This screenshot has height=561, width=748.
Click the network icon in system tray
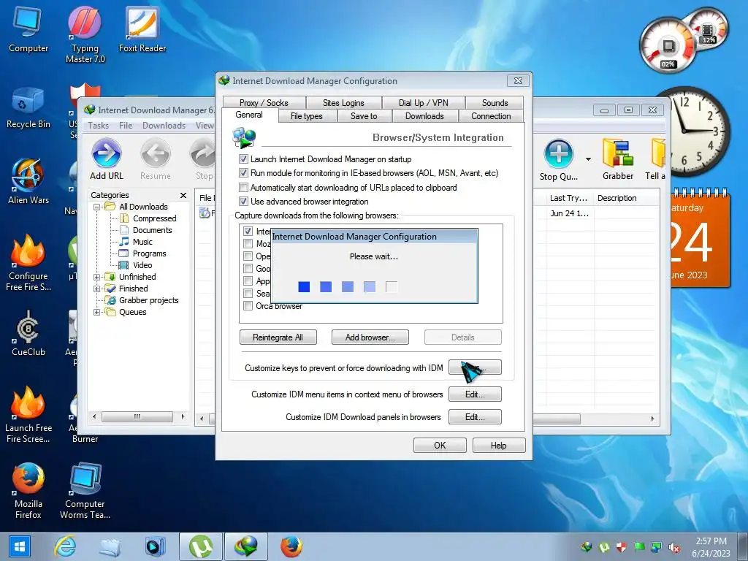[x=657, y=547]
